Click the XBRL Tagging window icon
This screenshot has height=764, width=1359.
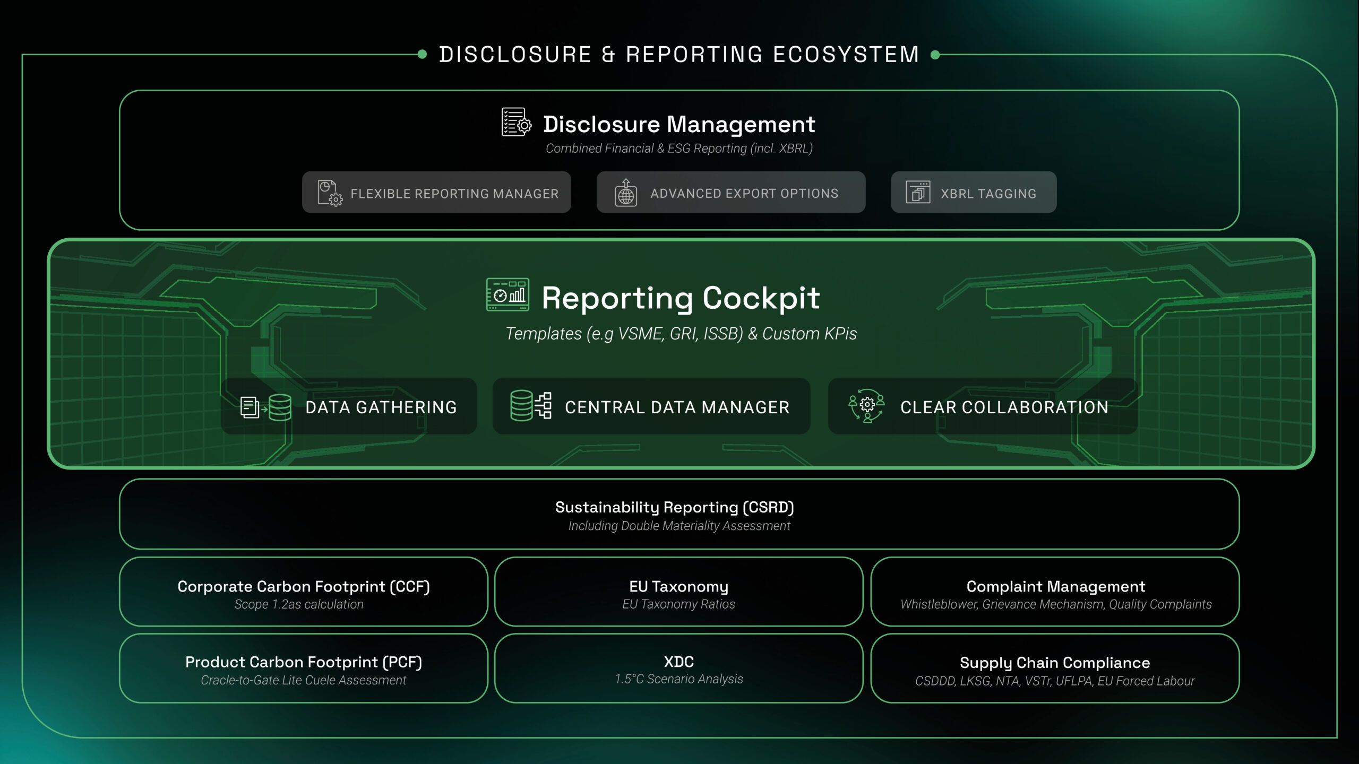[x=918, y=193]
